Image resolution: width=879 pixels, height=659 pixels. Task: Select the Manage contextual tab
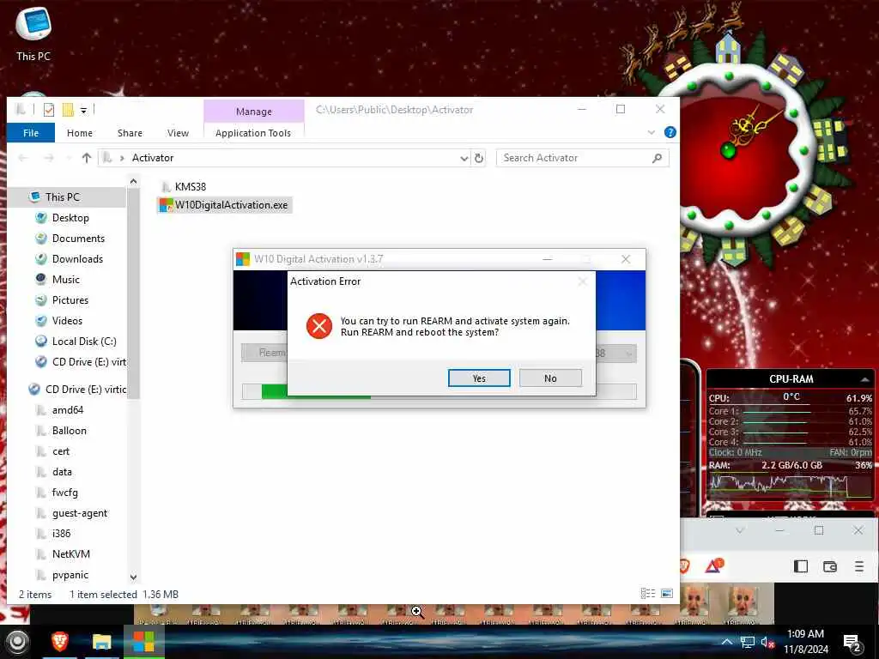click(254, 112)
